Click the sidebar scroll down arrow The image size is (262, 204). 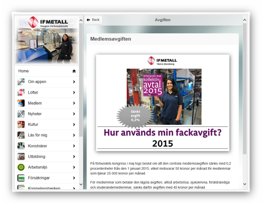(x=81, y=184)
